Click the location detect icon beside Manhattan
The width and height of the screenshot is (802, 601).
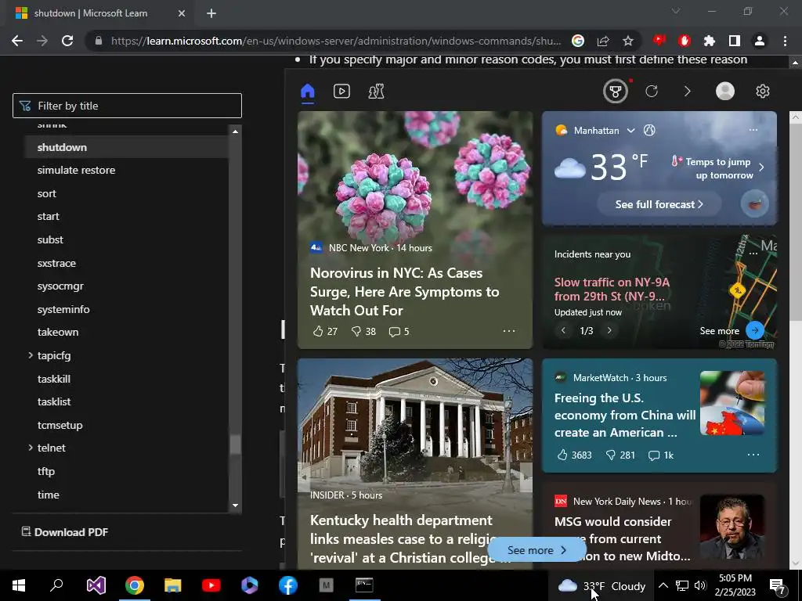(x=649, y=131)
